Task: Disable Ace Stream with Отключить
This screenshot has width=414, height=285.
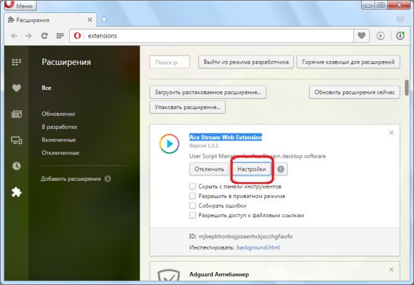Action: 209,169
